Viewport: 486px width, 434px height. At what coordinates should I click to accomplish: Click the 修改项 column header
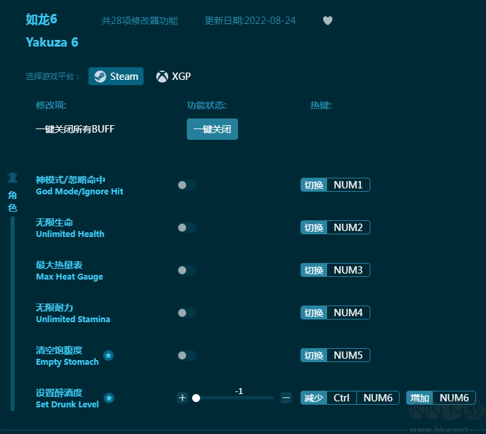[x=51, y=105]
